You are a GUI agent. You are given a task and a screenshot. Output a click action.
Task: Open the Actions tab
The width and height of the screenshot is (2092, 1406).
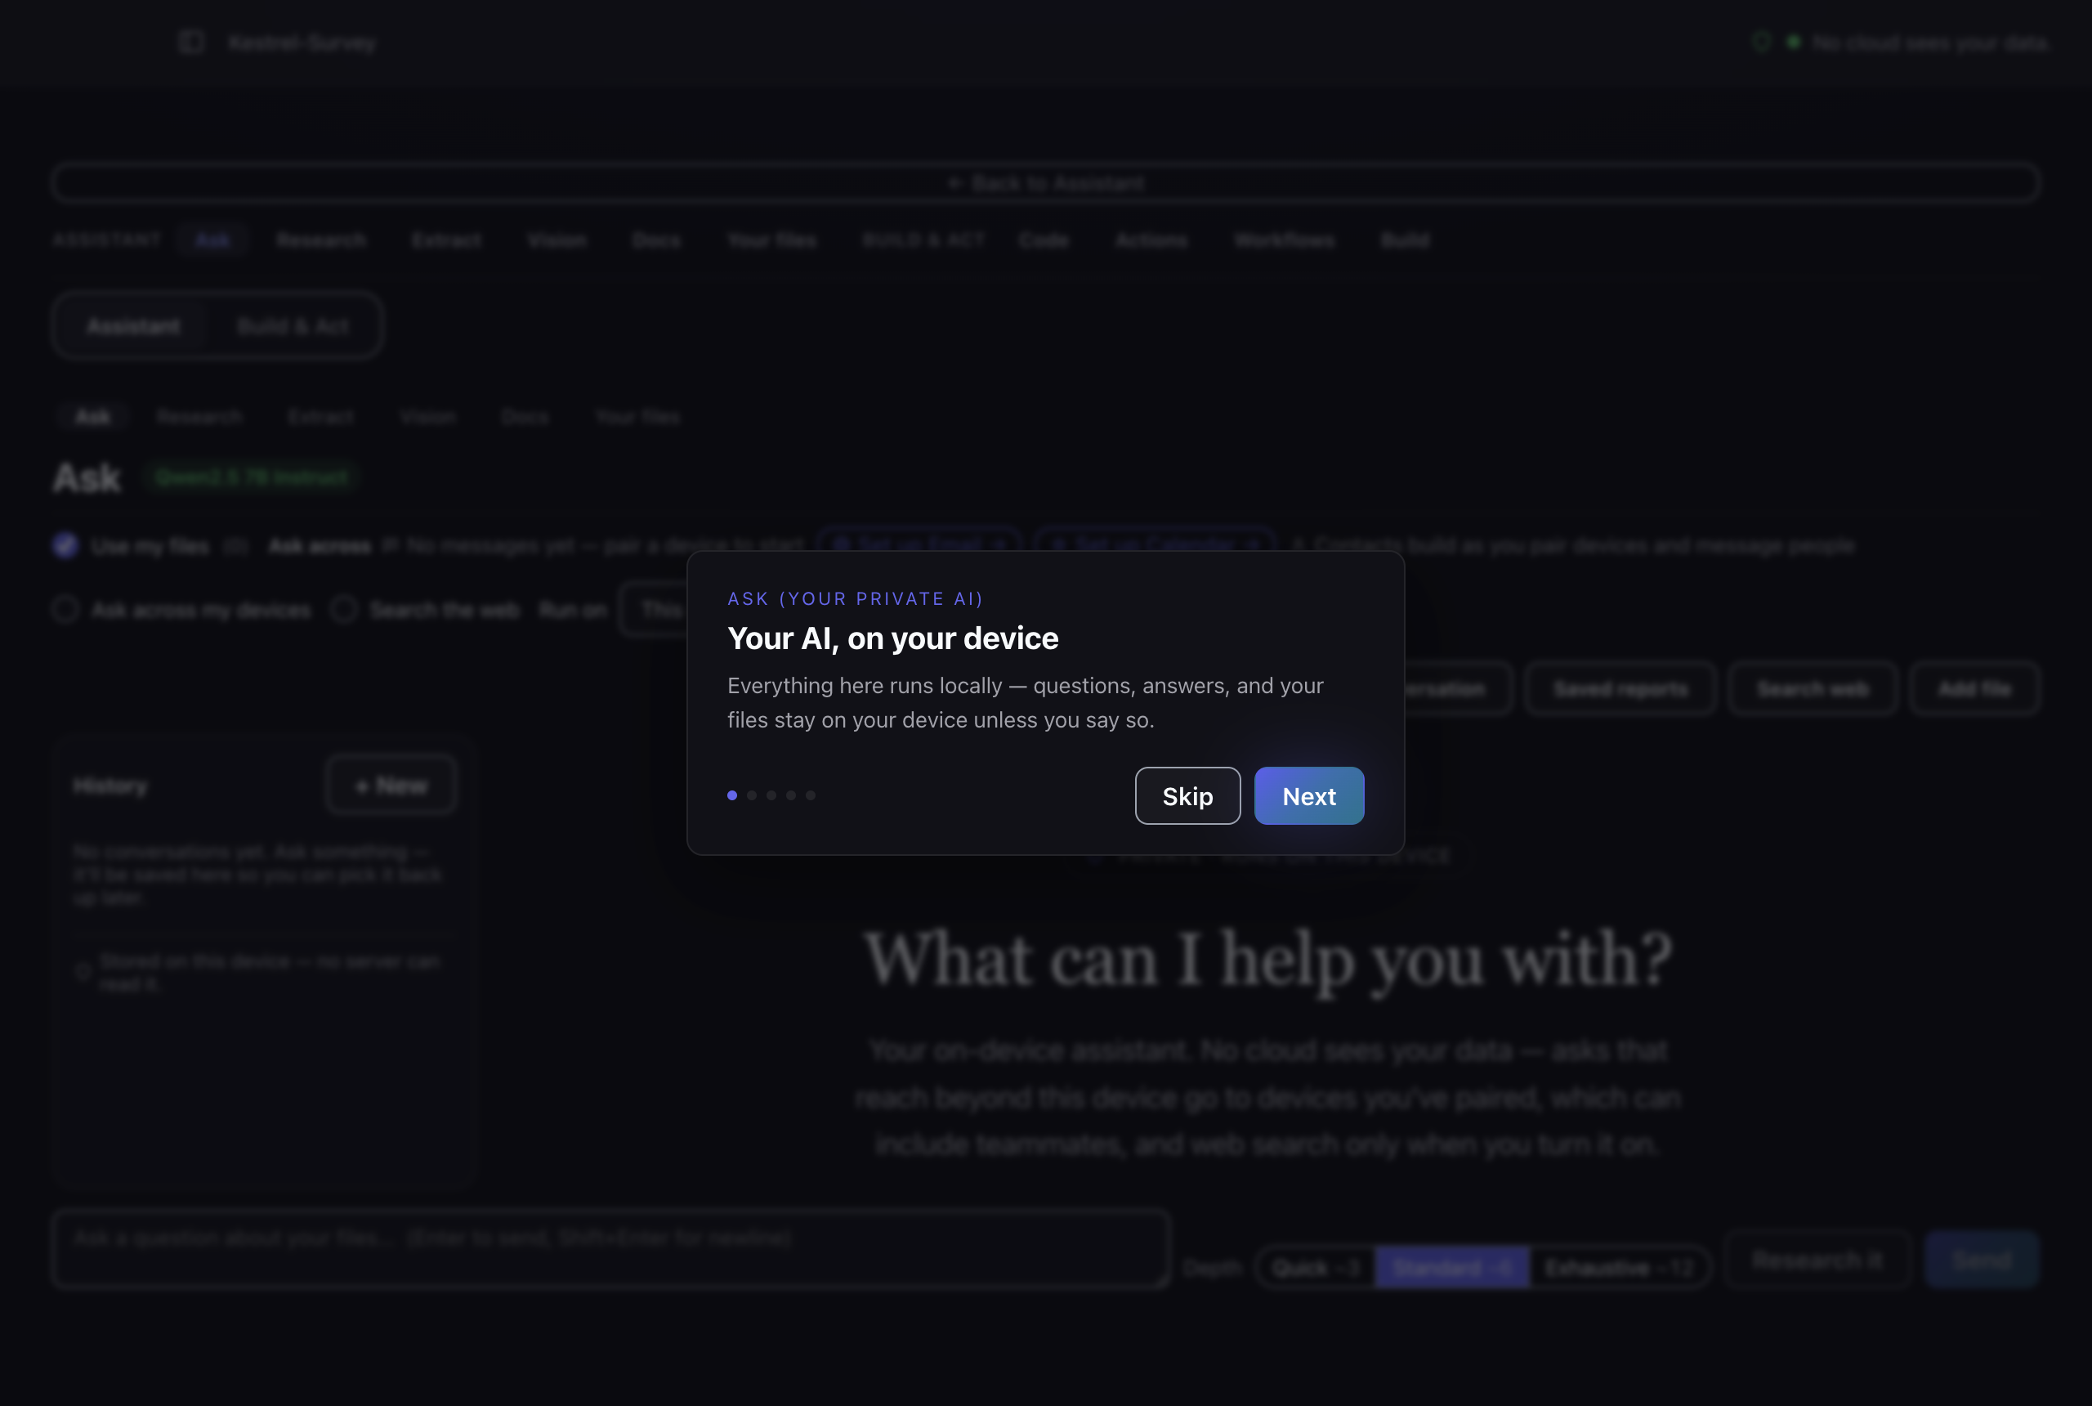pos(1151,240)
